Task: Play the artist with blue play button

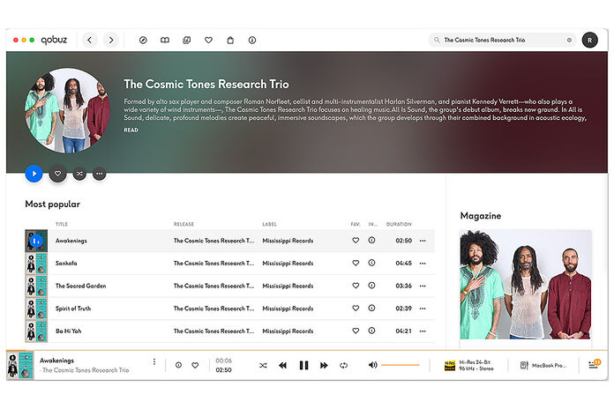Action: 34,174
